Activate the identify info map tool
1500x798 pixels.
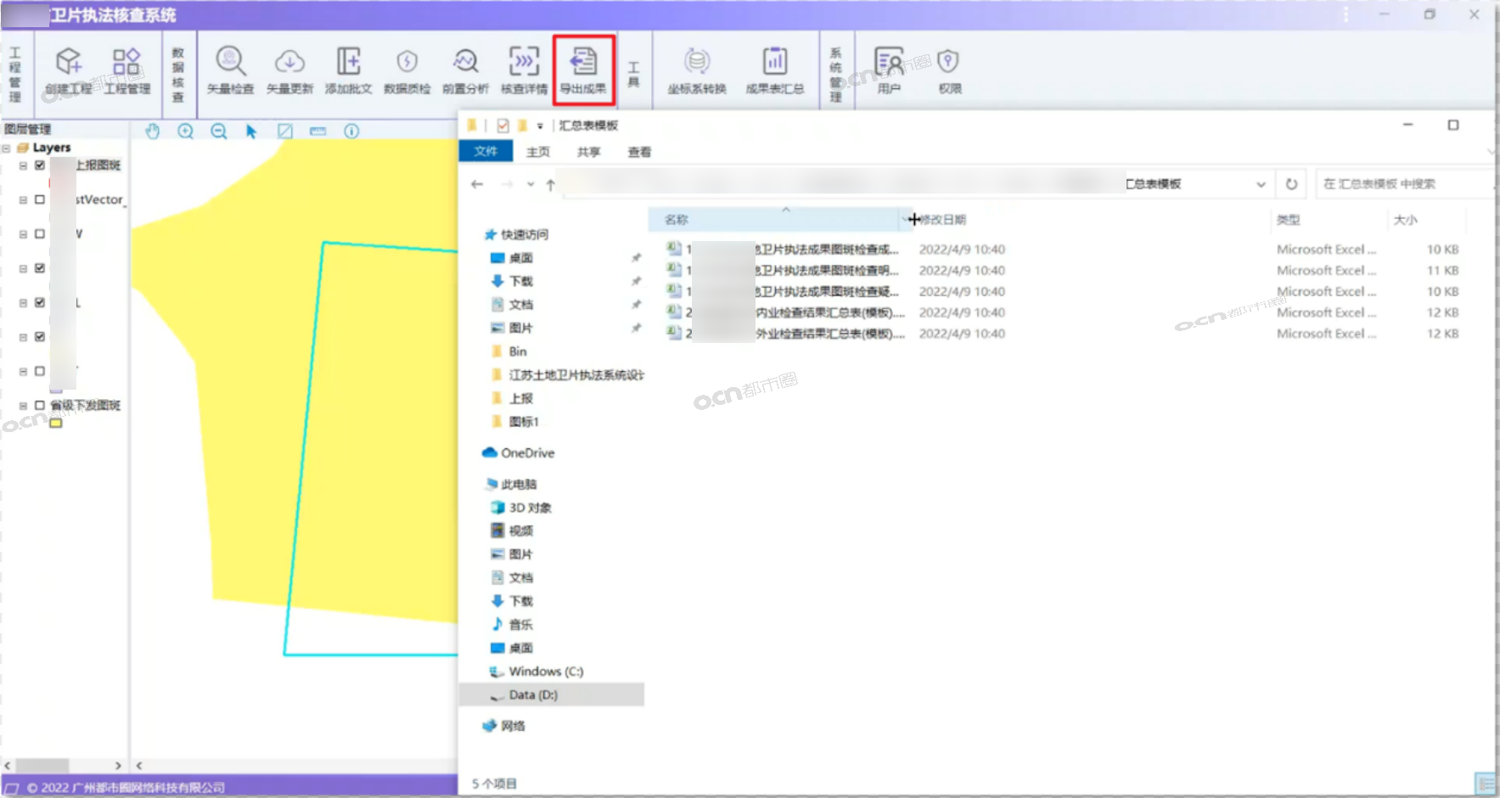click(351, 131)
